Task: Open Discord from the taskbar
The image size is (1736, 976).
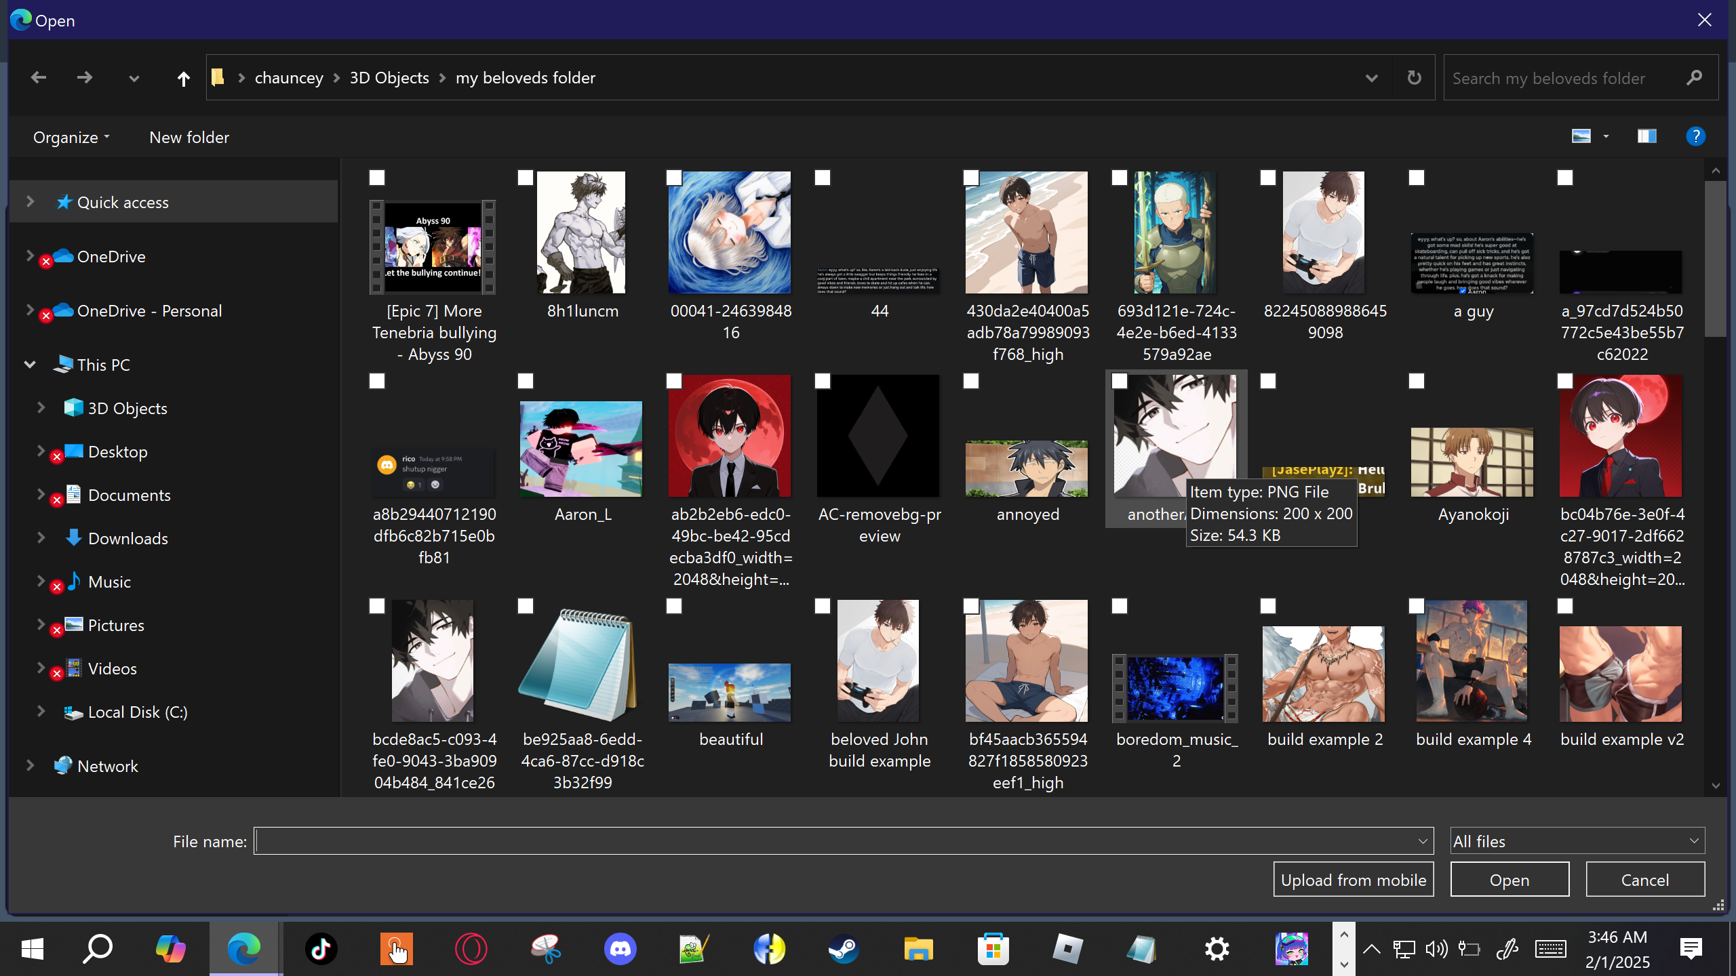Action: [620, 949]
